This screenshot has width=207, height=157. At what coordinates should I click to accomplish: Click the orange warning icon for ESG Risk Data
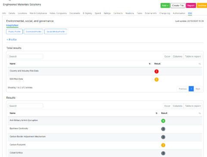[156, 79]
